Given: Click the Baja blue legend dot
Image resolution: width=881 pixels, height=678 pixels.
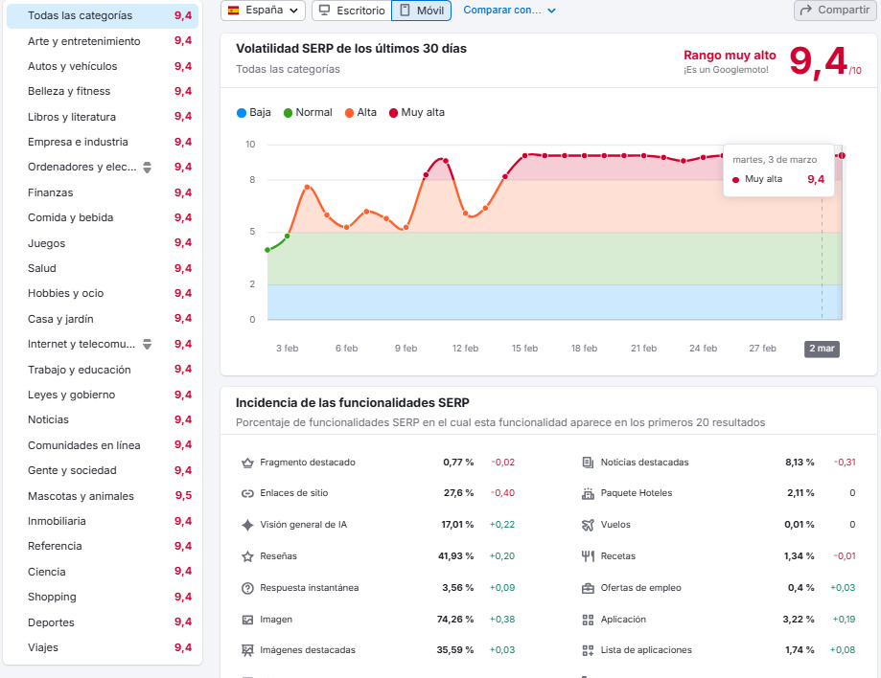Looking at the screenshot, I should [242, 113].
